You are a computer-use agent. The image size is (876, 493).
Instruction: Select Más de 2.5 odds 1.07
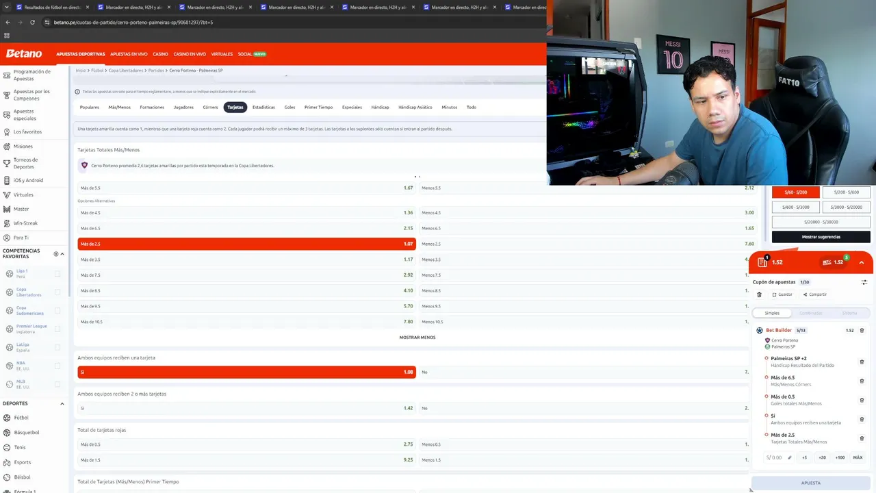click(246, 244)
